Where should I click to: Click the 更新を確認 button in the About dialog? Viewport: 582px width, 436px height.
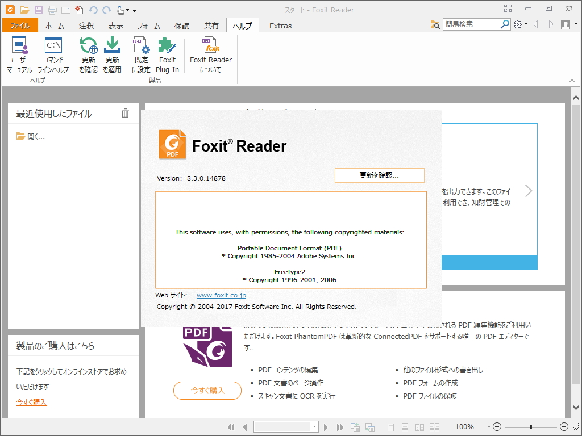379,175
